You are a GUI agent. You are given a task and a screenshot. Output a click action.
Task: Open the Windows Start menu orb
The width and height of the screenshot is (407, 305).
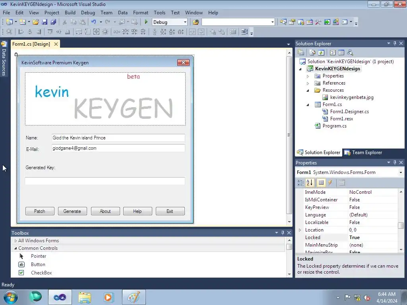pos(11,297)
